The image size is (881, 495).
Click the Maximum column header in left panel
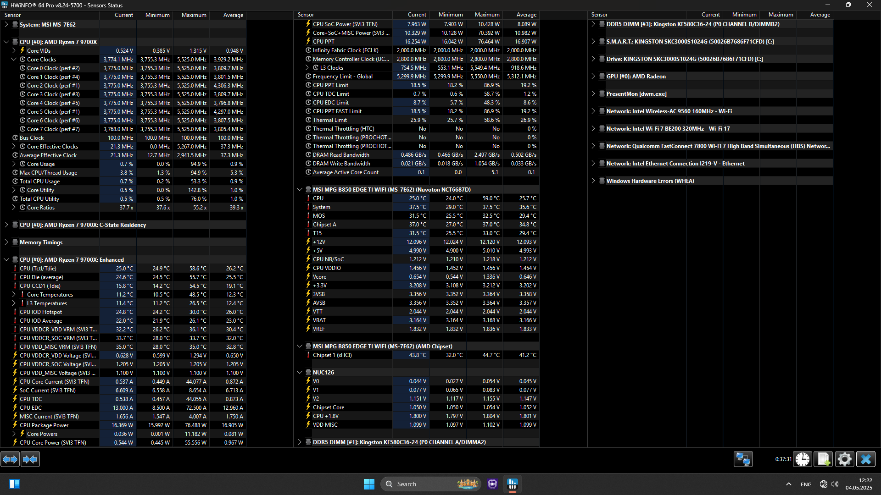tap(194, 15)
